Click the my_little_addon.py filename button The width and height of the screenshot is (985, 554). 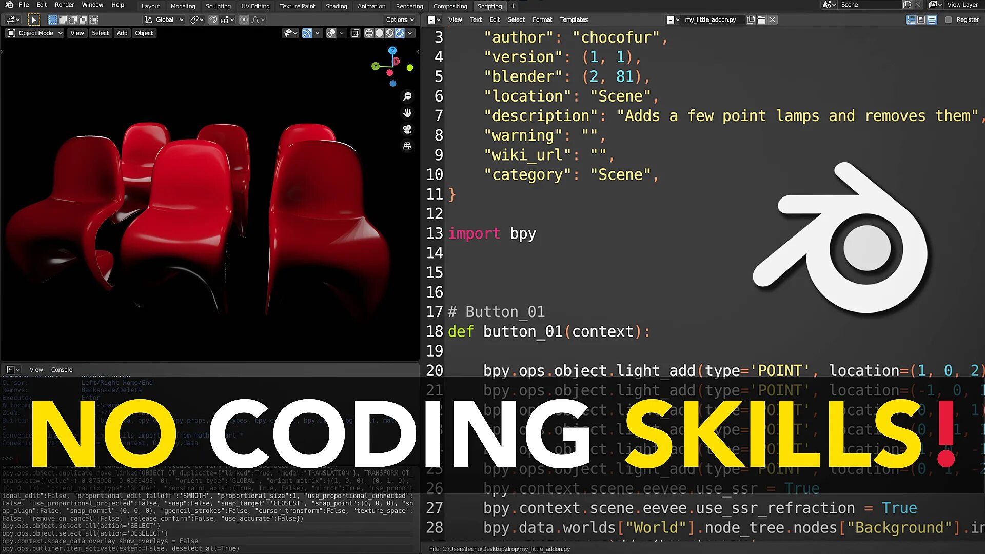pos(711,19)
